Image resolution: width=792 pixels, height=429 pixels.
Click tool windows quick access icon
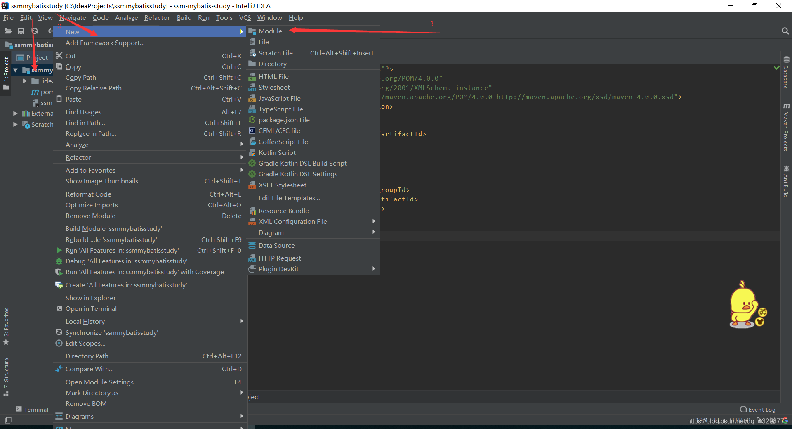coord(8,420)
